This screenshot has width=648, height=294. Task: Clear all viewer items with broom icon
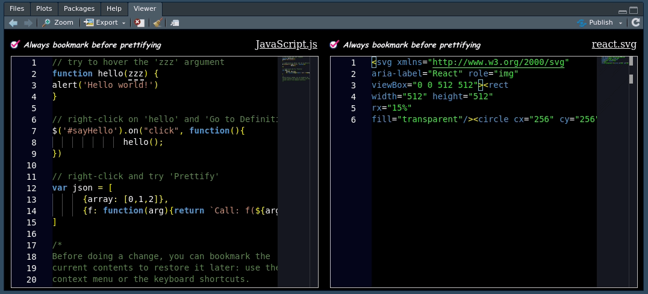click(157, 23)
